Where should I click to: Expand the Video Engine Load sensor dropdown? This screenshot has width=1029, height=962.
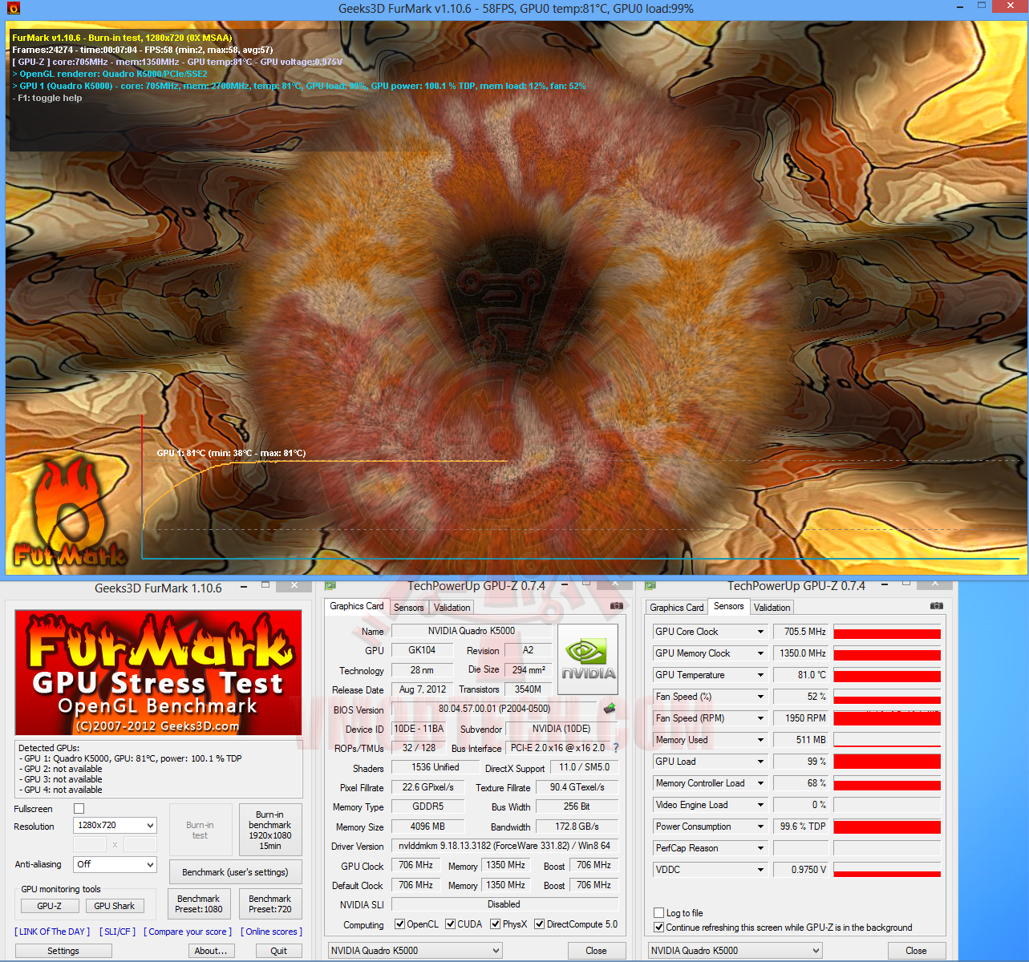coord(760,805)
